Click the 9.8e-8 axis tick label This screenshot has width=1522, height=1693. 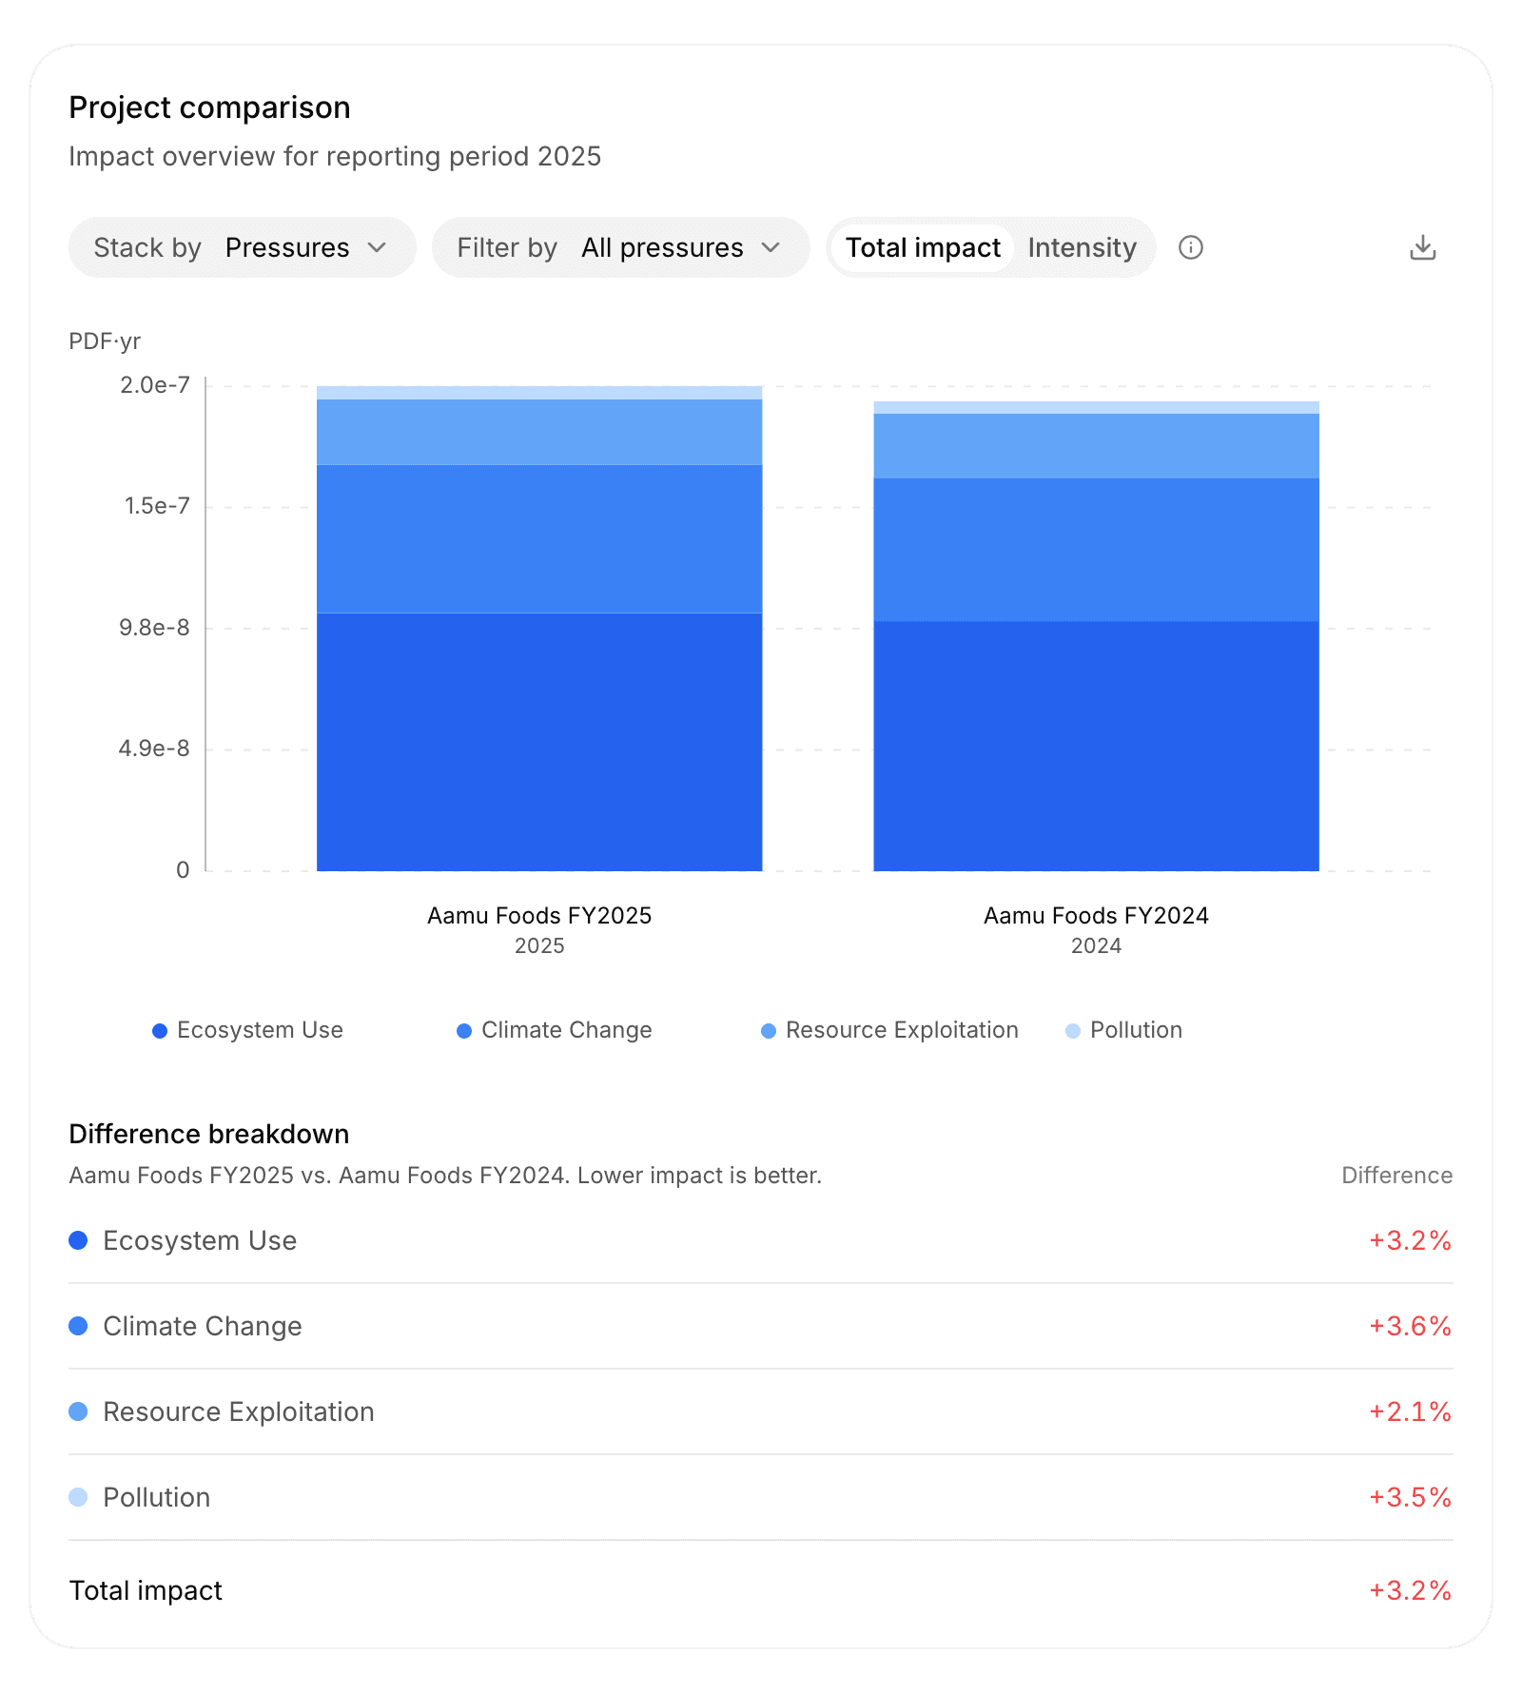click(x=154, y=628)
